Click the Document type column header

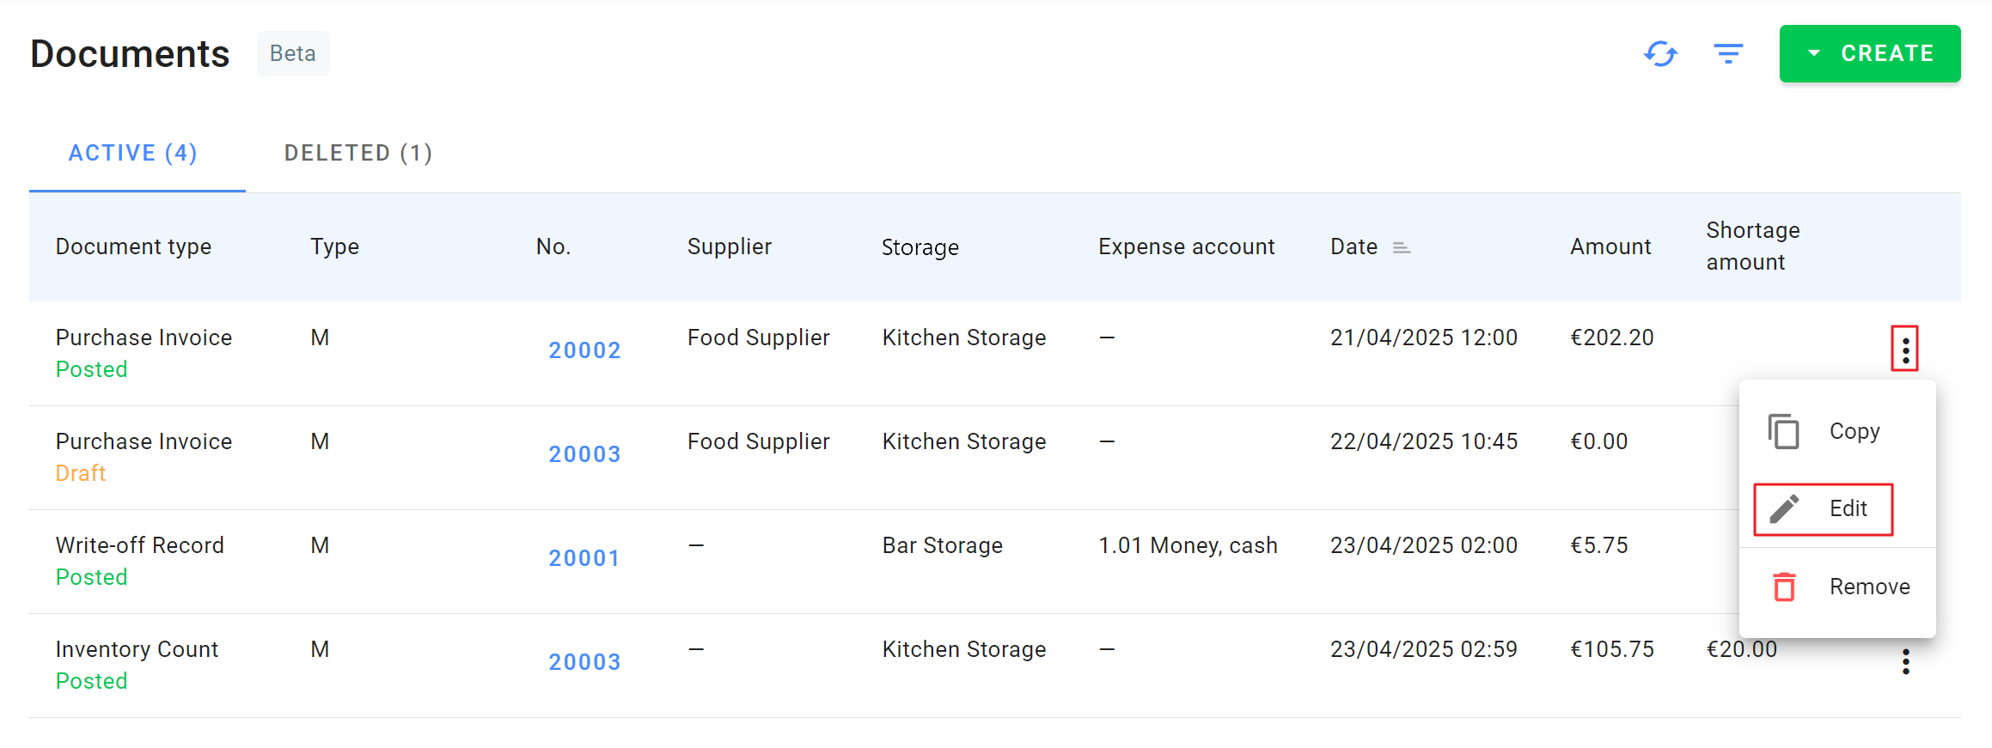pyautogui.click(x=133, y=247)
